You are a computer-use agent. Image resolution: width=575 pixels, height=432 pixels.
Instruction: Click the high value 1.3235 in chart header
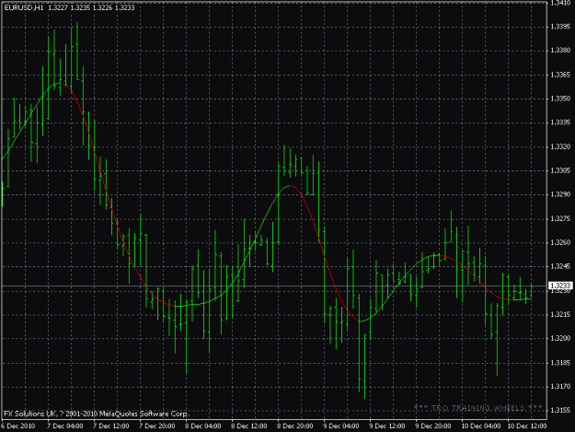pos(80,7)
